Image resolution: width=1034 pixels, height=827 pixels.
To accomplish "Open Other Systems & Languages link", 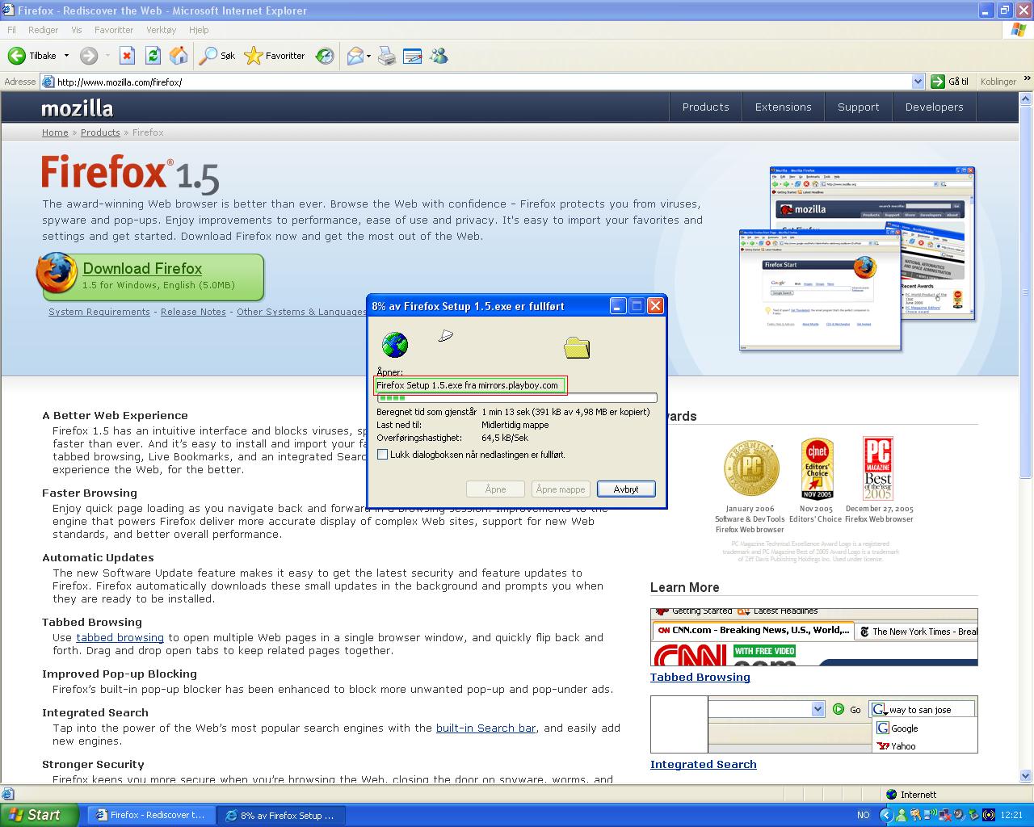I will [x=301, y=312].
